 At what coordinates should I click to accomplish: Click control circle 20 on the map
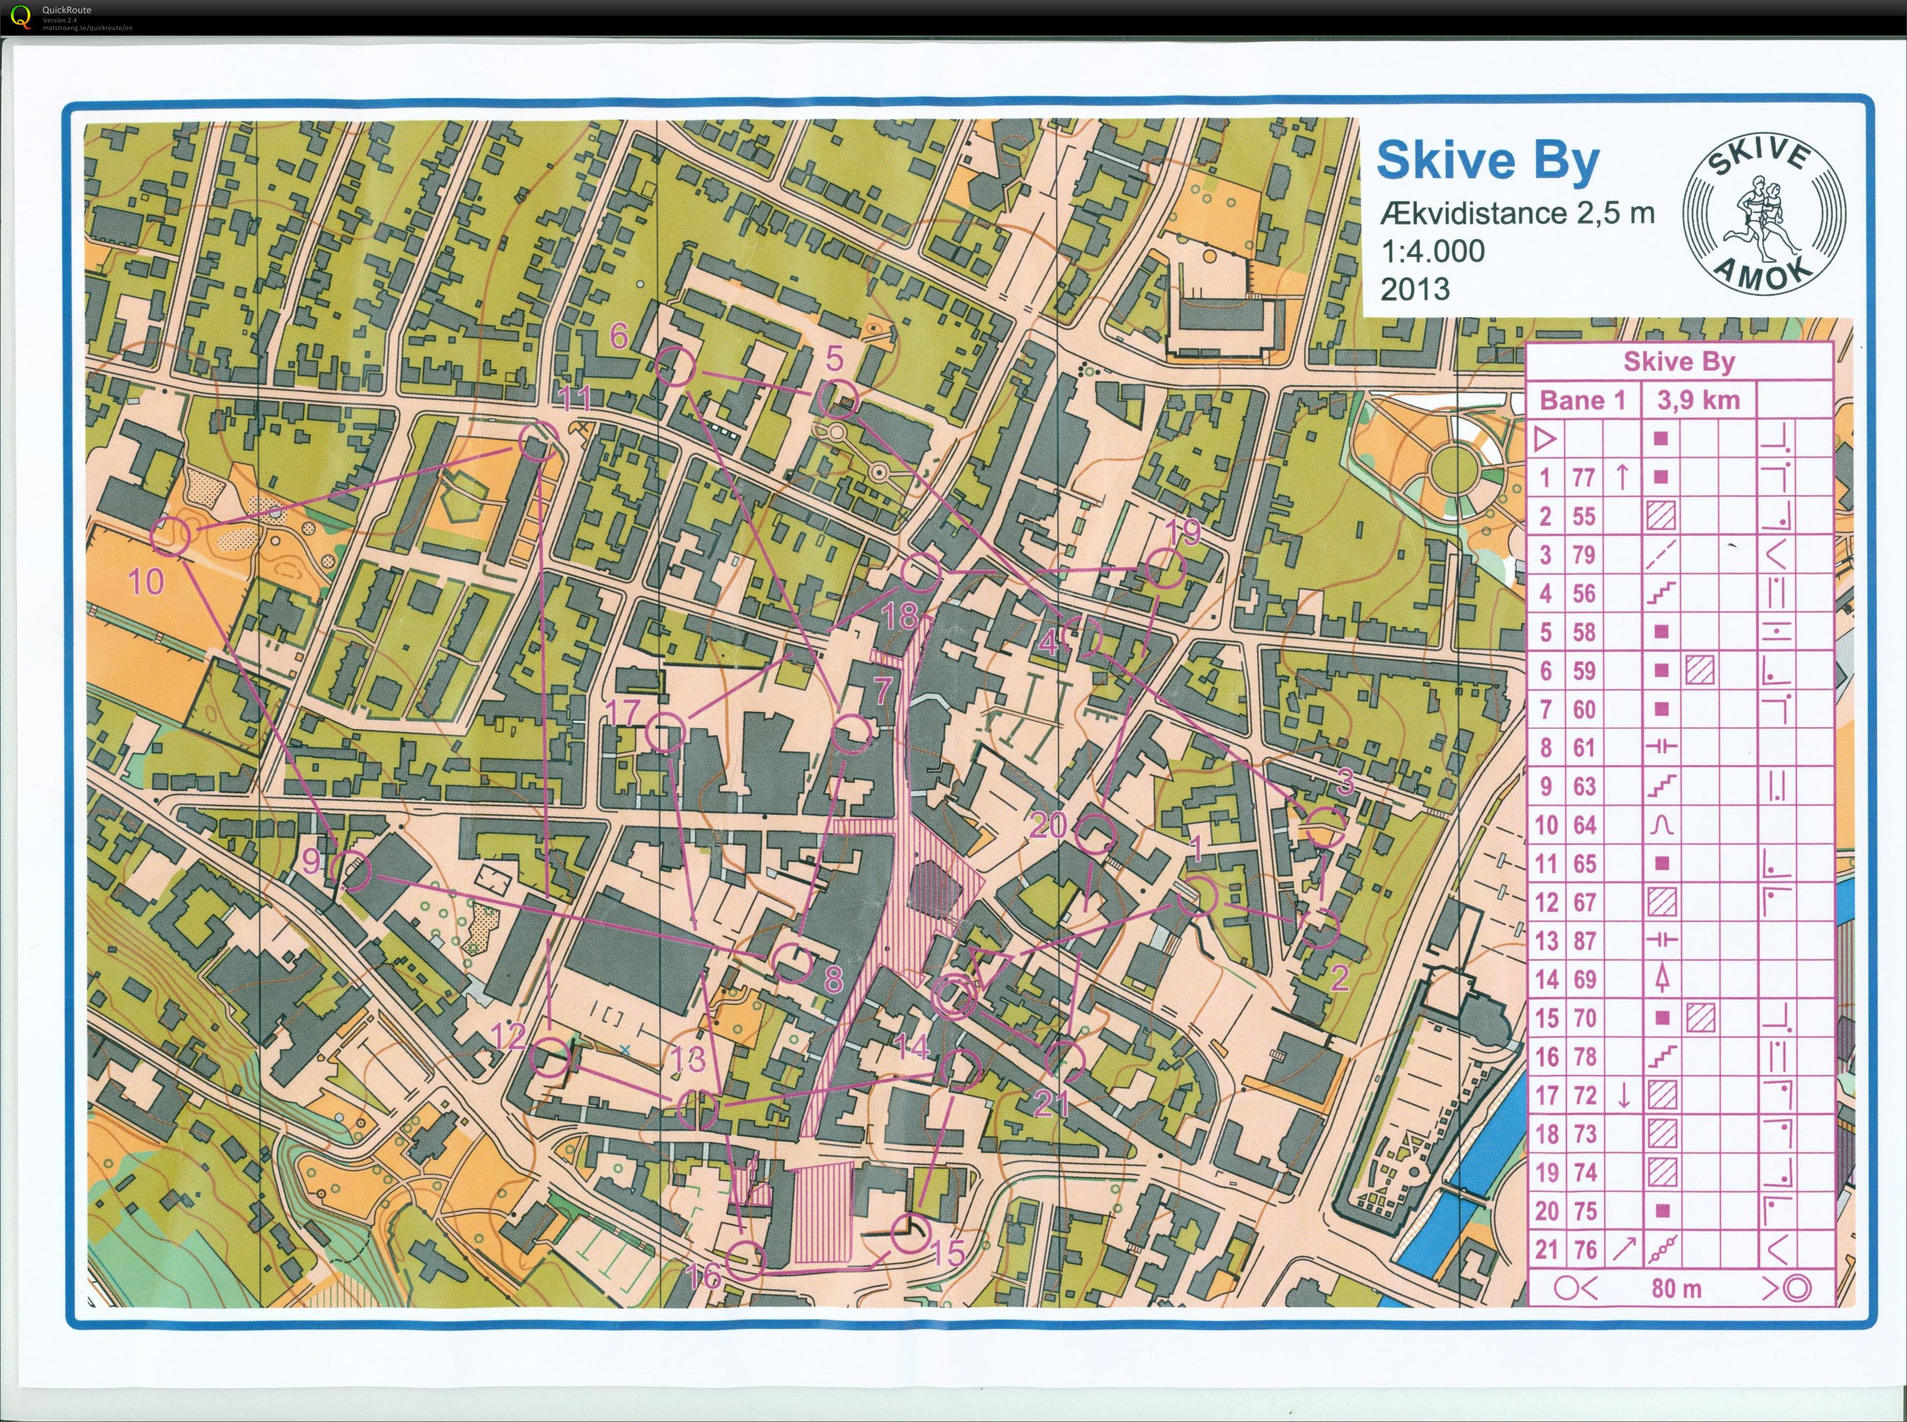[1096, 832]
